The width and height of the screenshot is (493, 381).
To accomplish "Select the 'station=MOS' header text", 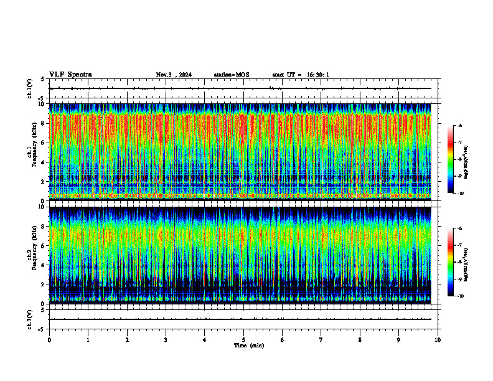I will (232, 75).
